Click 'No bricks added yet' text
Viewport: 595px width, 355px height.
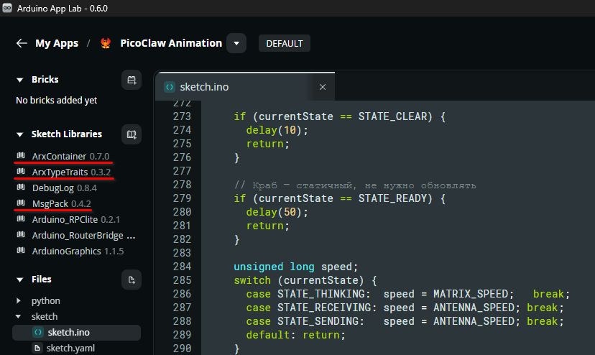tap(57, 100)
